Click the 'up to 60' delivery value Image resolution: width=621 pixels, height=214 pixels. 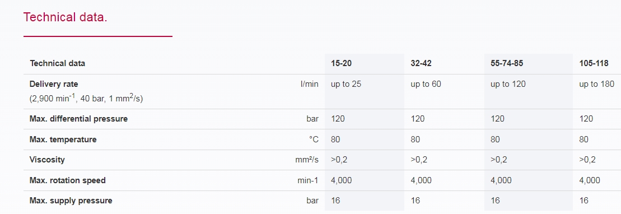tap(426, 84)
